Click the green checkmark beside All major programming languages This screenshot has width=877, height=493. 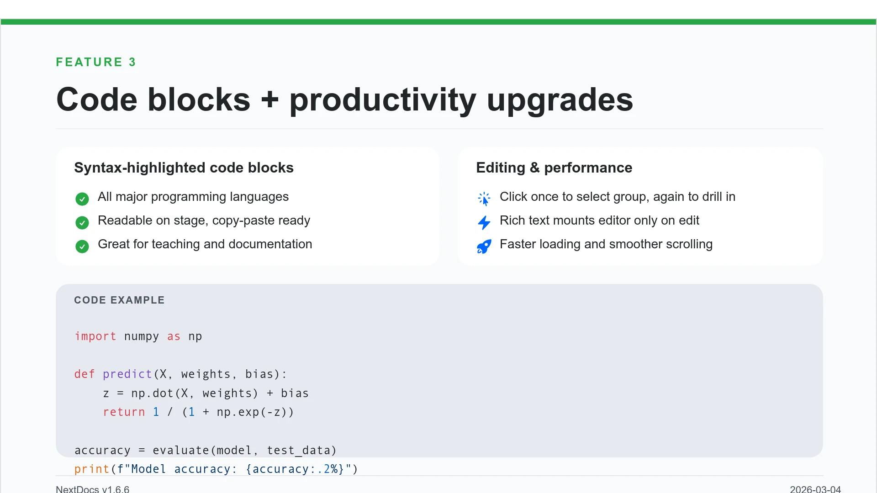(82, 199)
